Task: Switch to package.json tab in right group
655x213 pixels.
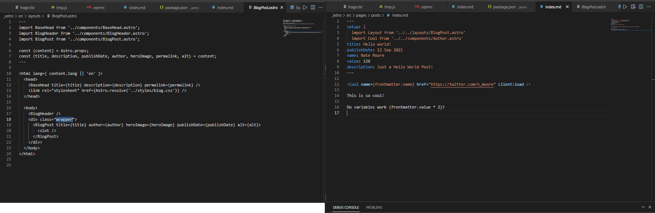Action: point(504,7)
